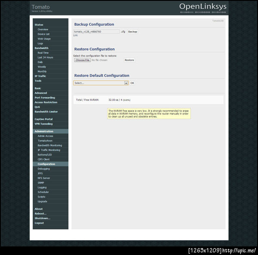Go to Access Restriction

(46, 102)
